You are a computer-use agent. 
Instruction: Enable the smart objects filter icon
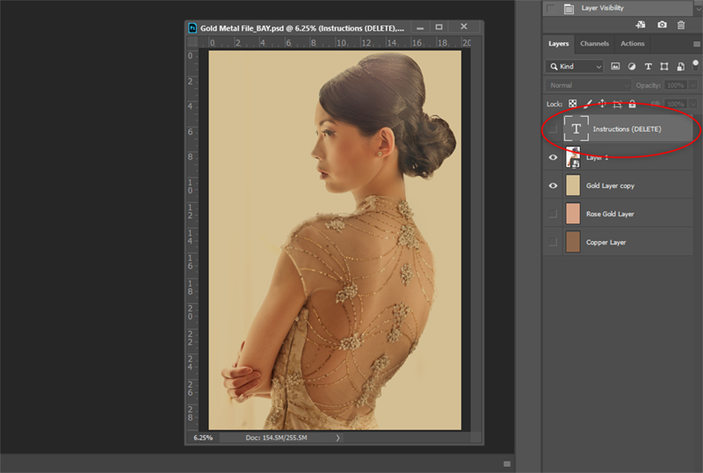680,67
